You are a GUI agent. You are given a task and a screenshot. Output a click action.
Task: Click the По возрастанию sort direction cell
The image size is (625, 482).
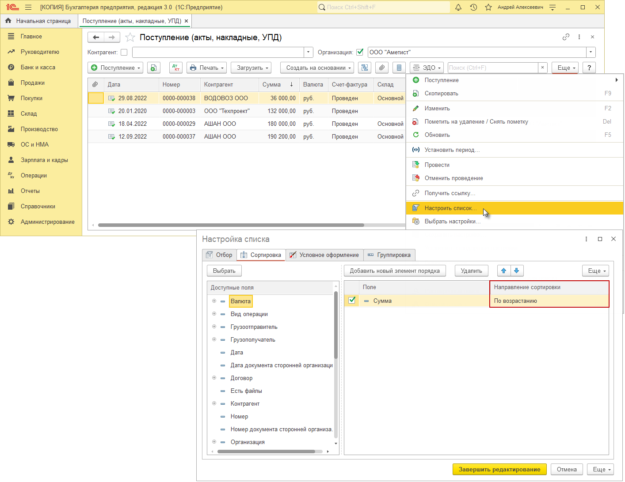549,301
